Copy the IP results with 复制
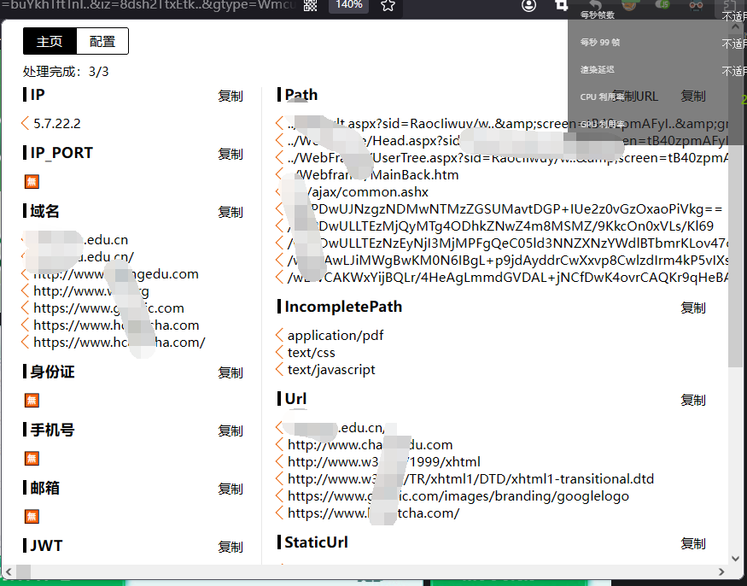747x586 pixels. click(x=231, y=96)
